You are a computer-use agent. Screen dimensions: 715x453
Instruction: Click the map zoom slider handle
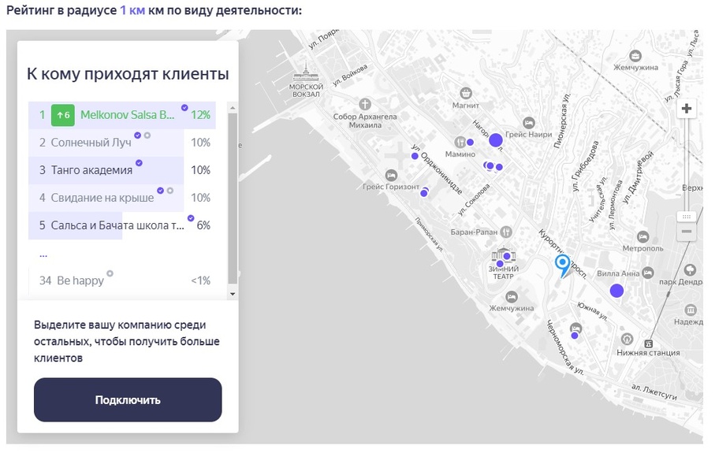click(687, 217)
